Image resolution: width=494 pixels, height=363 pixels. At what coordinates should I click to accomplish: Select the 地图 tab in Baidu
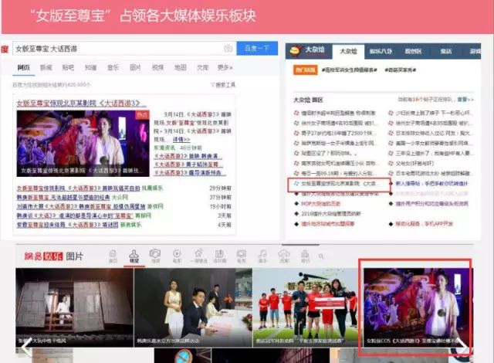(x=181, y=67)
